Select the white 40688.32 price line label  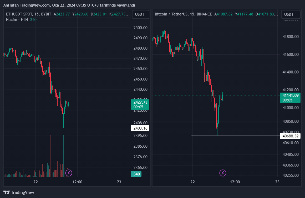point(290,136)
